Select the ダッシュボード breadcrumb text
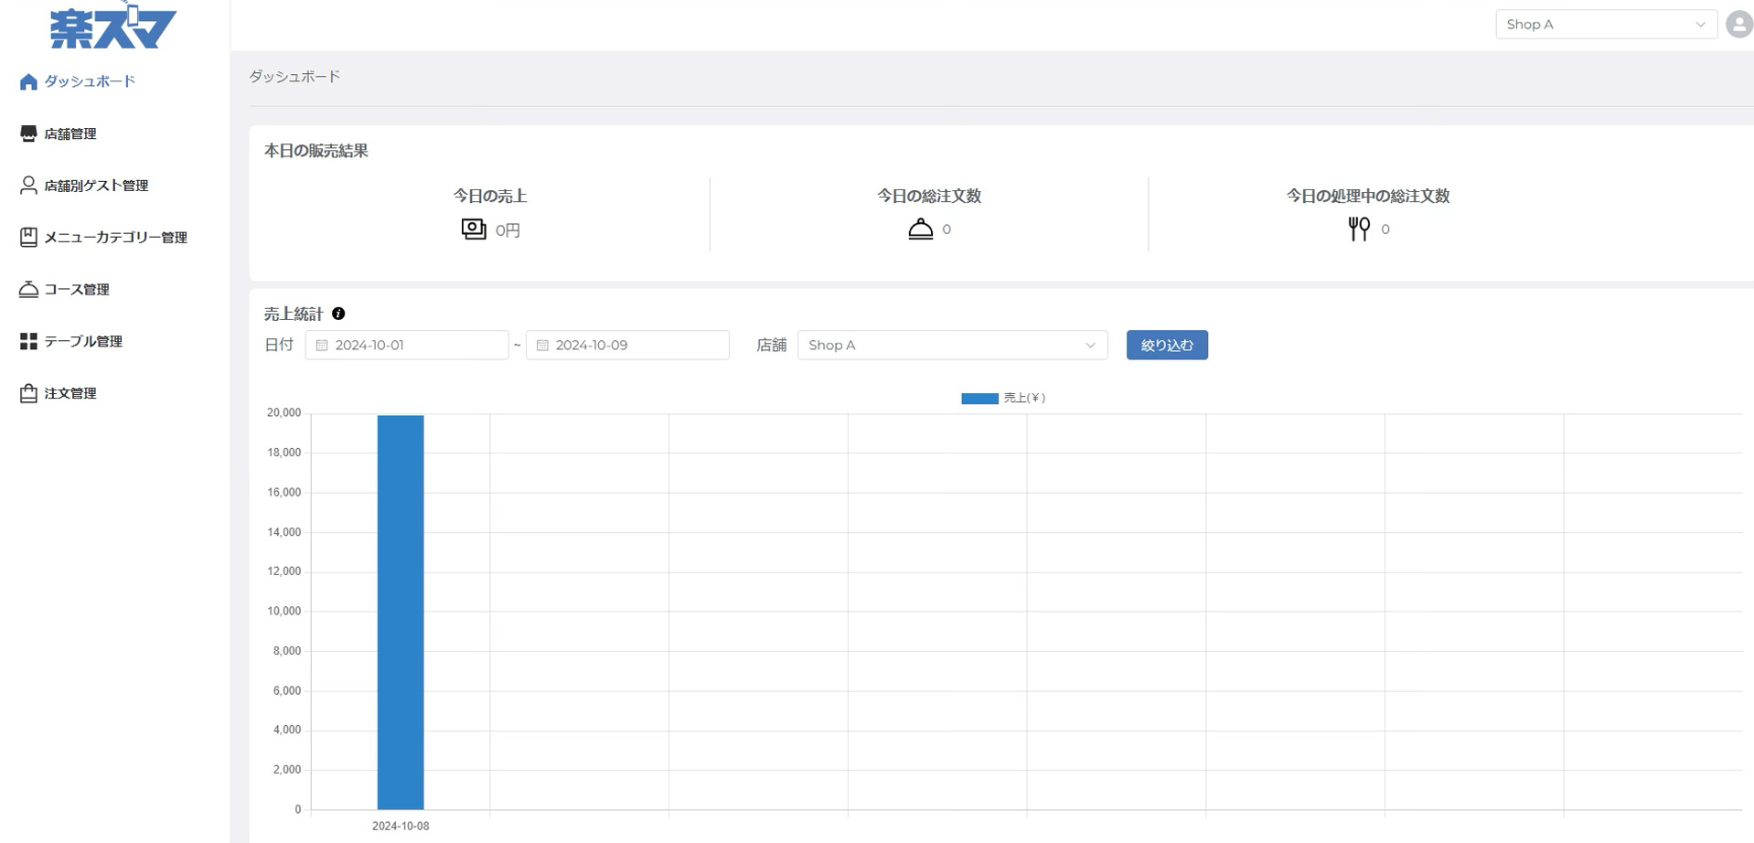The width and height of the screenshot is (1754, 843). point(294,77)
